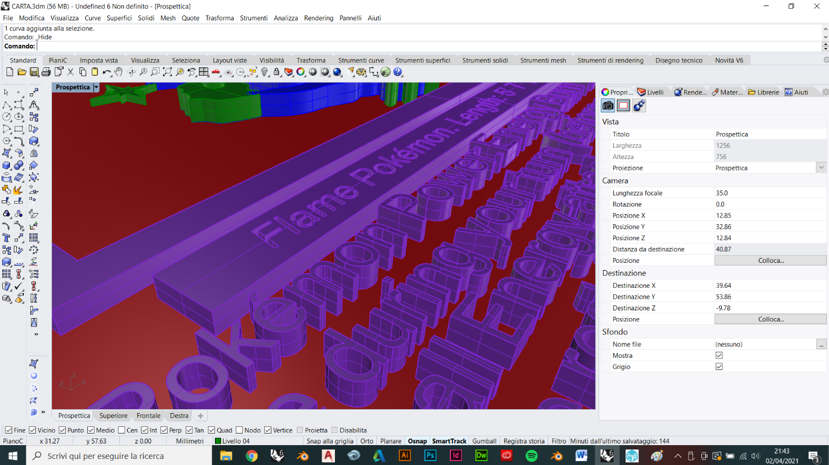Open the Proiezione dropdown
Viewport: 829px width, 465px height.
[821, 168]
